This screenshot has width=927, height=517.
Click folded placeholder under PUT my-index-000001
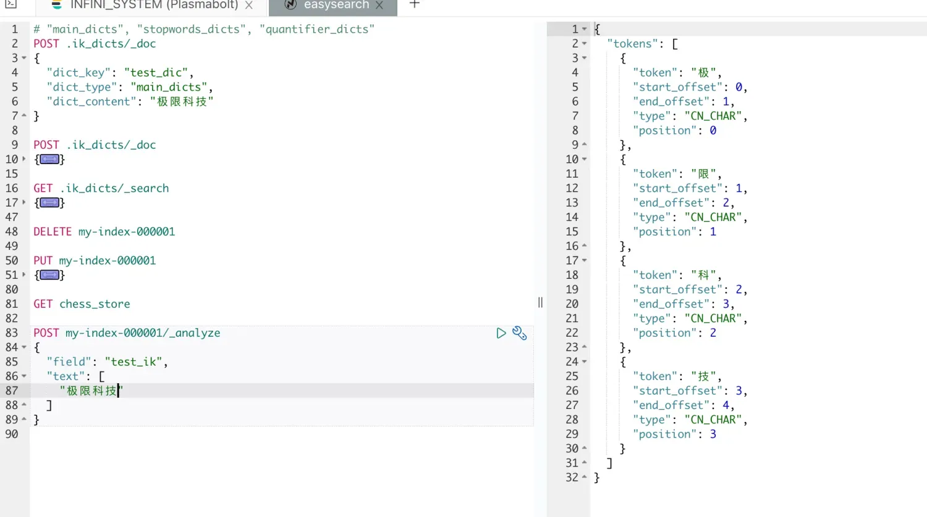click(49, 275)
